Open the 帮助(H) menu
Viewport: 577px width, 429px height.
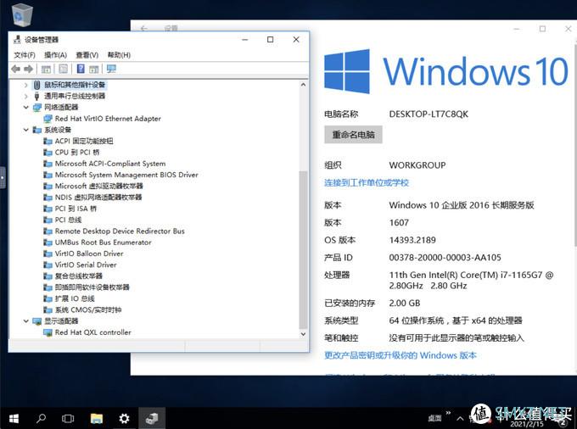tap(119, 55)
